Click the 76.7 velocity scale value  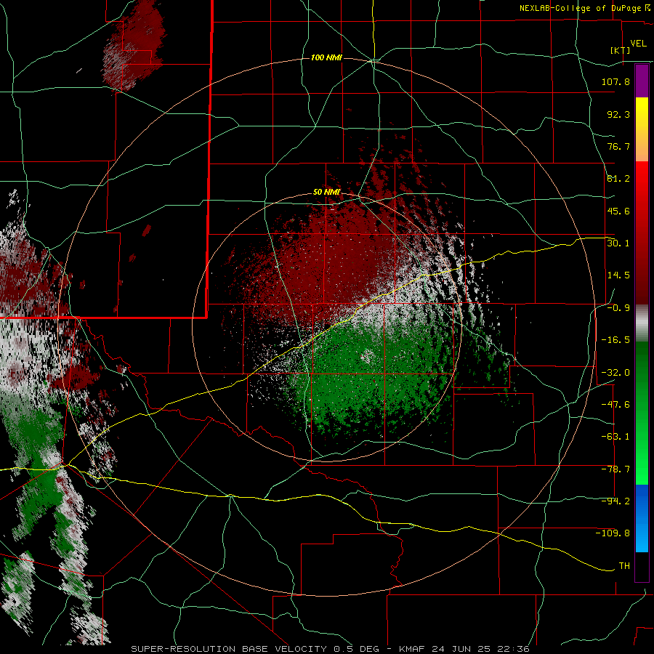(618, 146)
